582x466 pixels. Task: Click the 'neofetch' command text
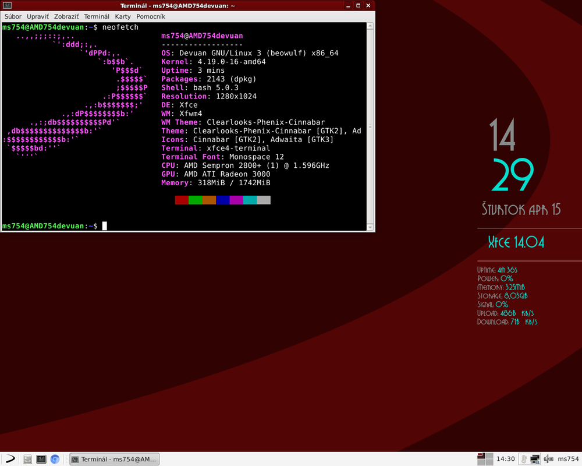[x=120, y=27]
